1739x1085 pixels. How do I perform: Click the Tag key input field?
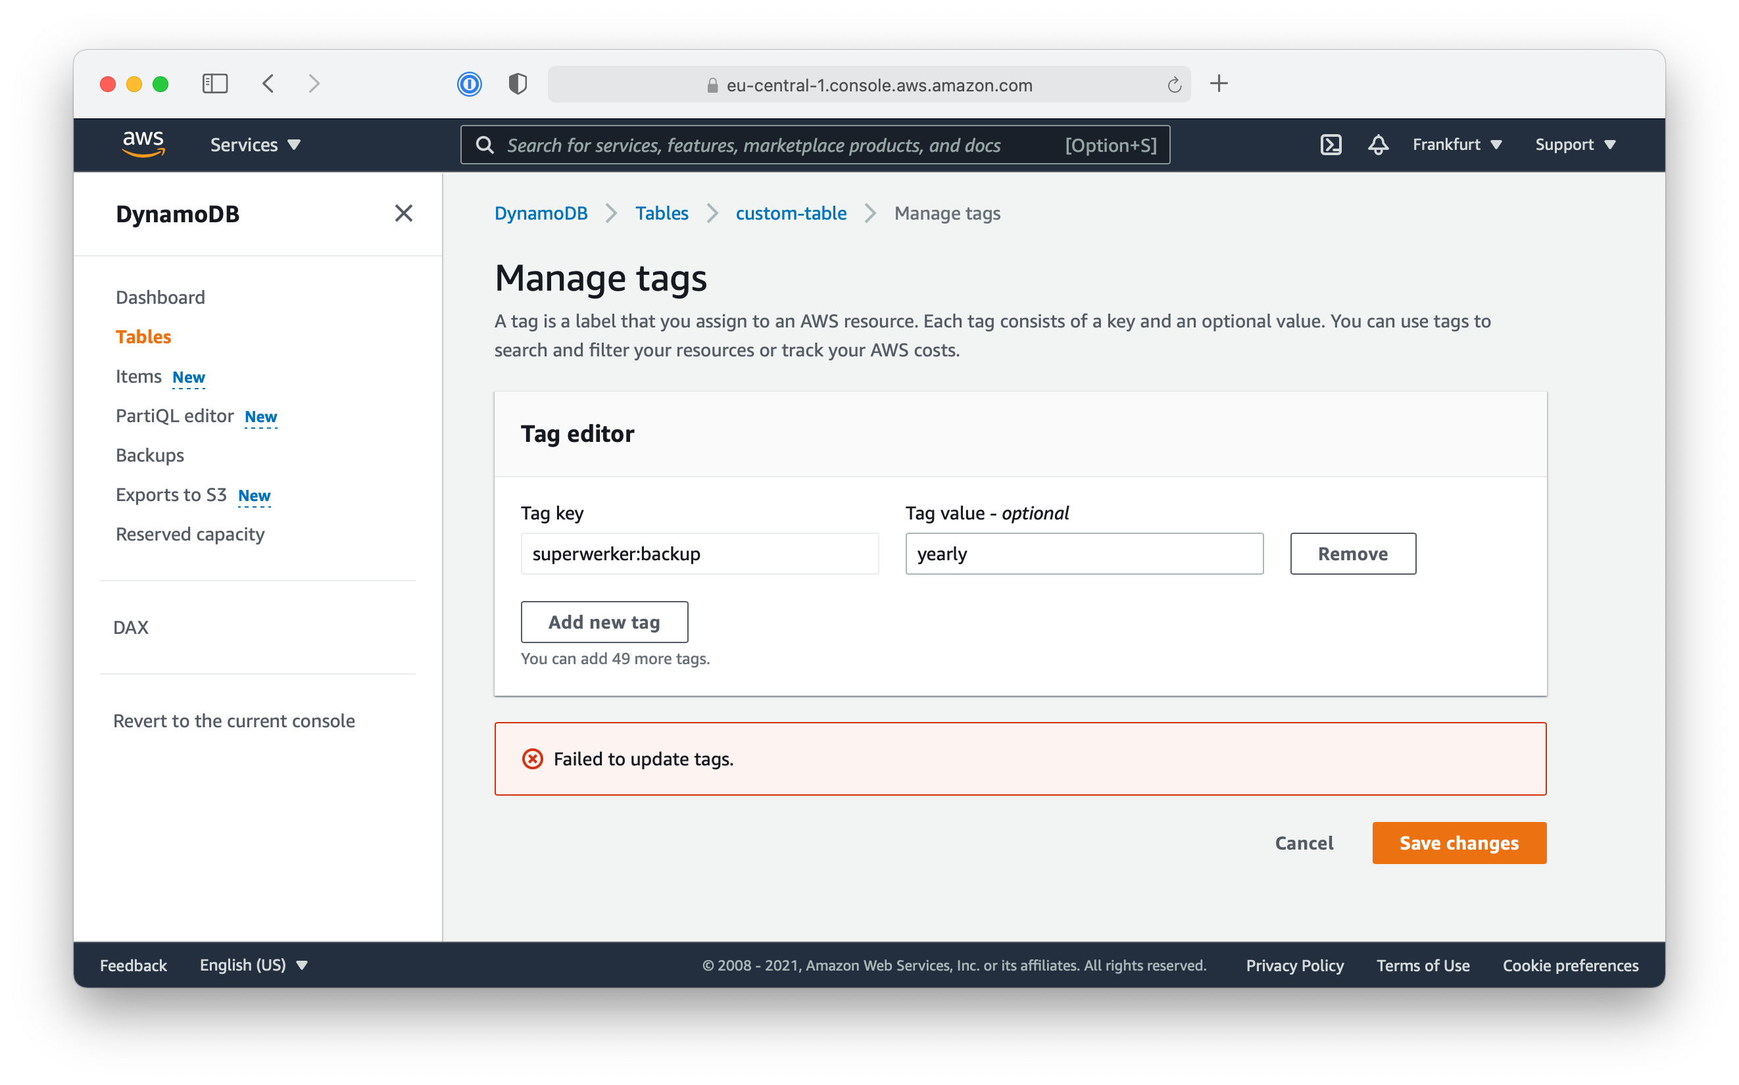click(700, 553)
